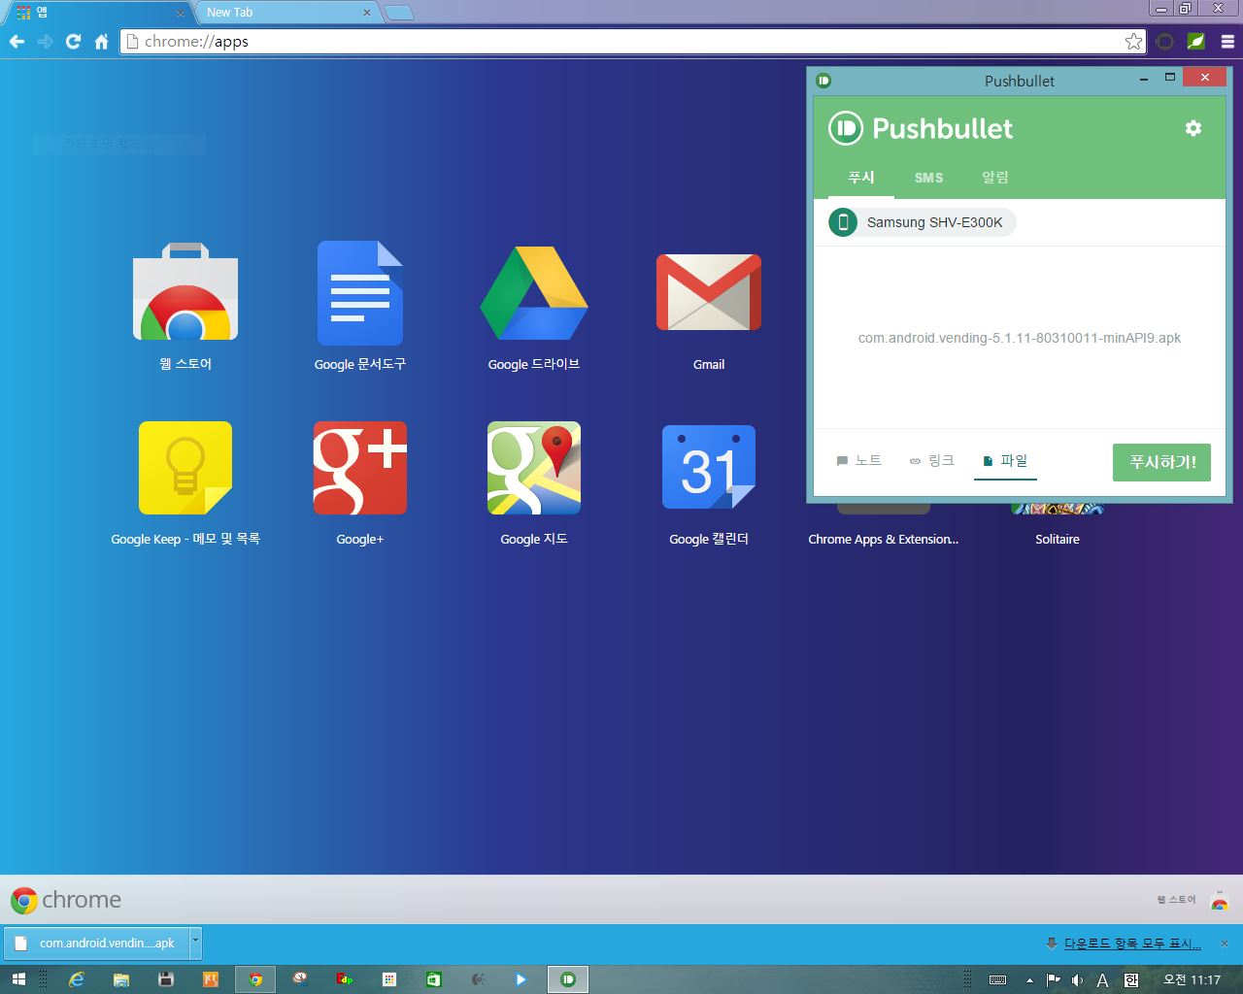Bookmark this page with star icon
This screenshot has height=994, width=1243.
1133,42
